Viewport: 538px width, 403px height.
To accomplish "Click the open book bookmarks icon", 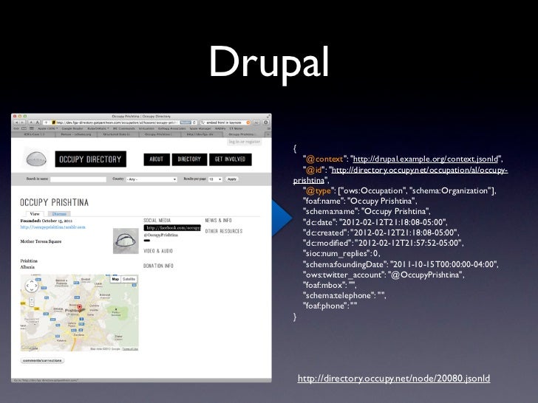I will (24, 128).
